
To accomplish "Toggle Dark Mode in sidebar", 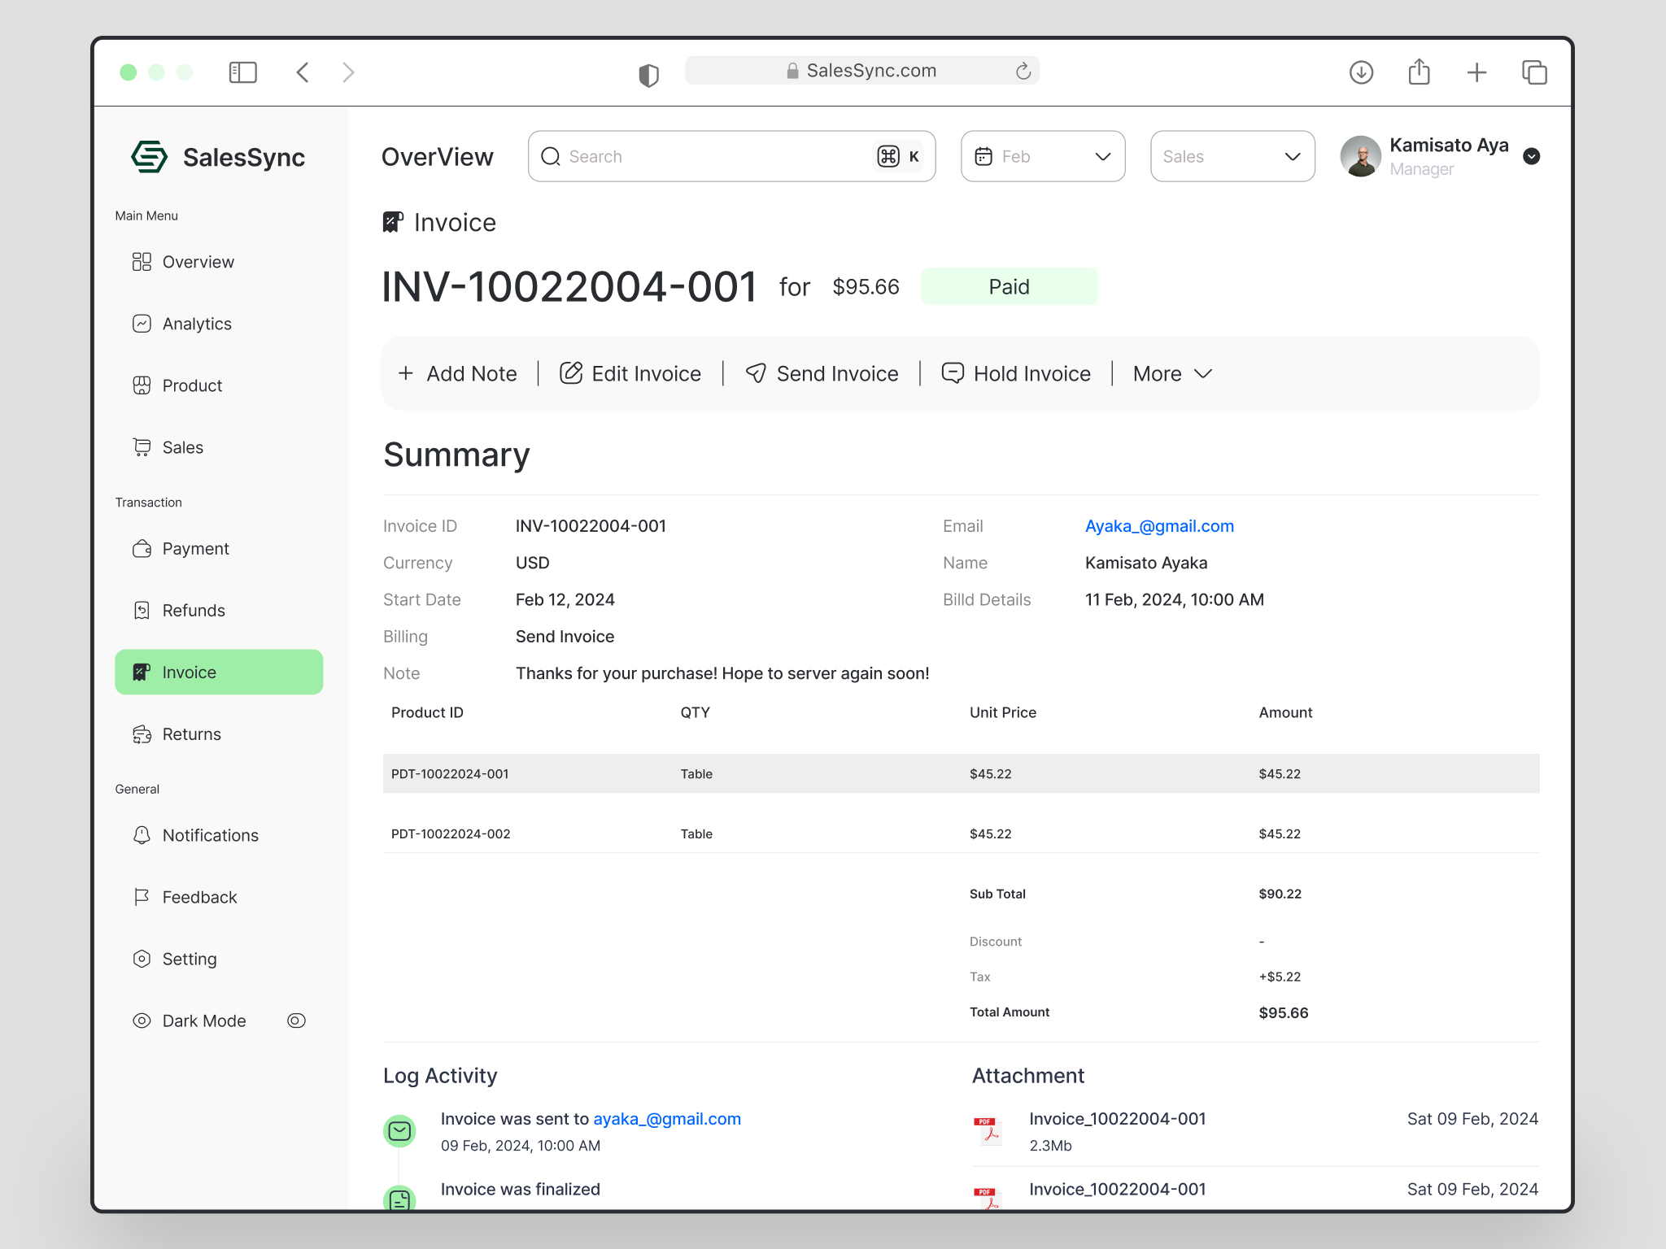I will tap(296, 1021).
